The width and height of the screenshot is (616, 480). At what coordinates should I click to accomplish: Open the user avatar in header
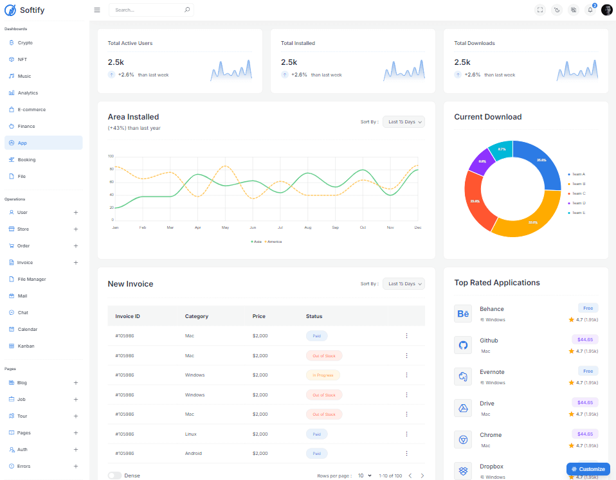click(606, 10)
